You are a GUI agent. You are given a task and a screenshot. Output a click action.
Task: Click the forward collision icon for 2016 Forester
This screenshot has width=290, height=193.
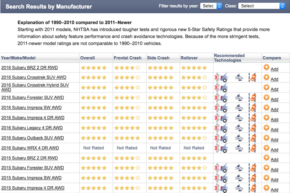tap(239, 98)
